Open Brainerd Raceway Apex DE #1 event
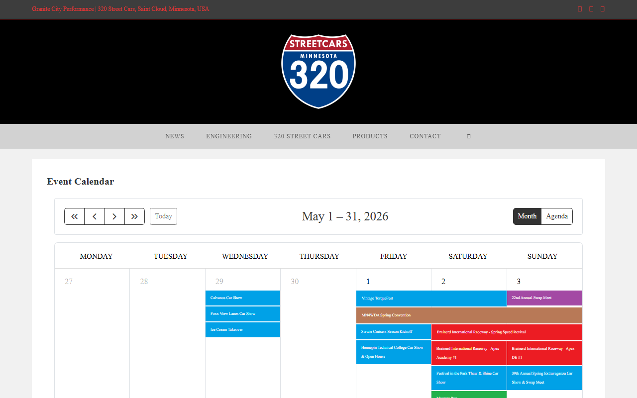637x398 pixels. point(544,353)
